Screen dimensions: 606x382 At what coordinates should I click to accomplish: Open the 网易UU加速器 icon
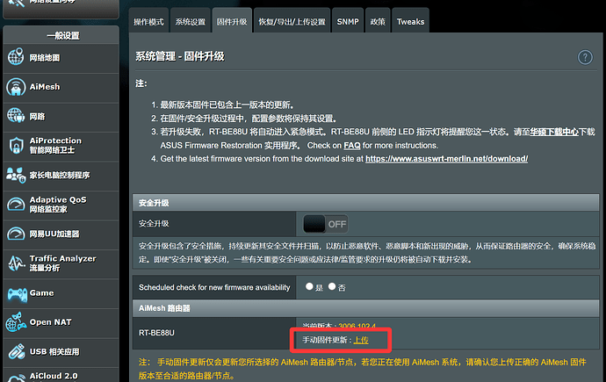[x=16, y=234]
